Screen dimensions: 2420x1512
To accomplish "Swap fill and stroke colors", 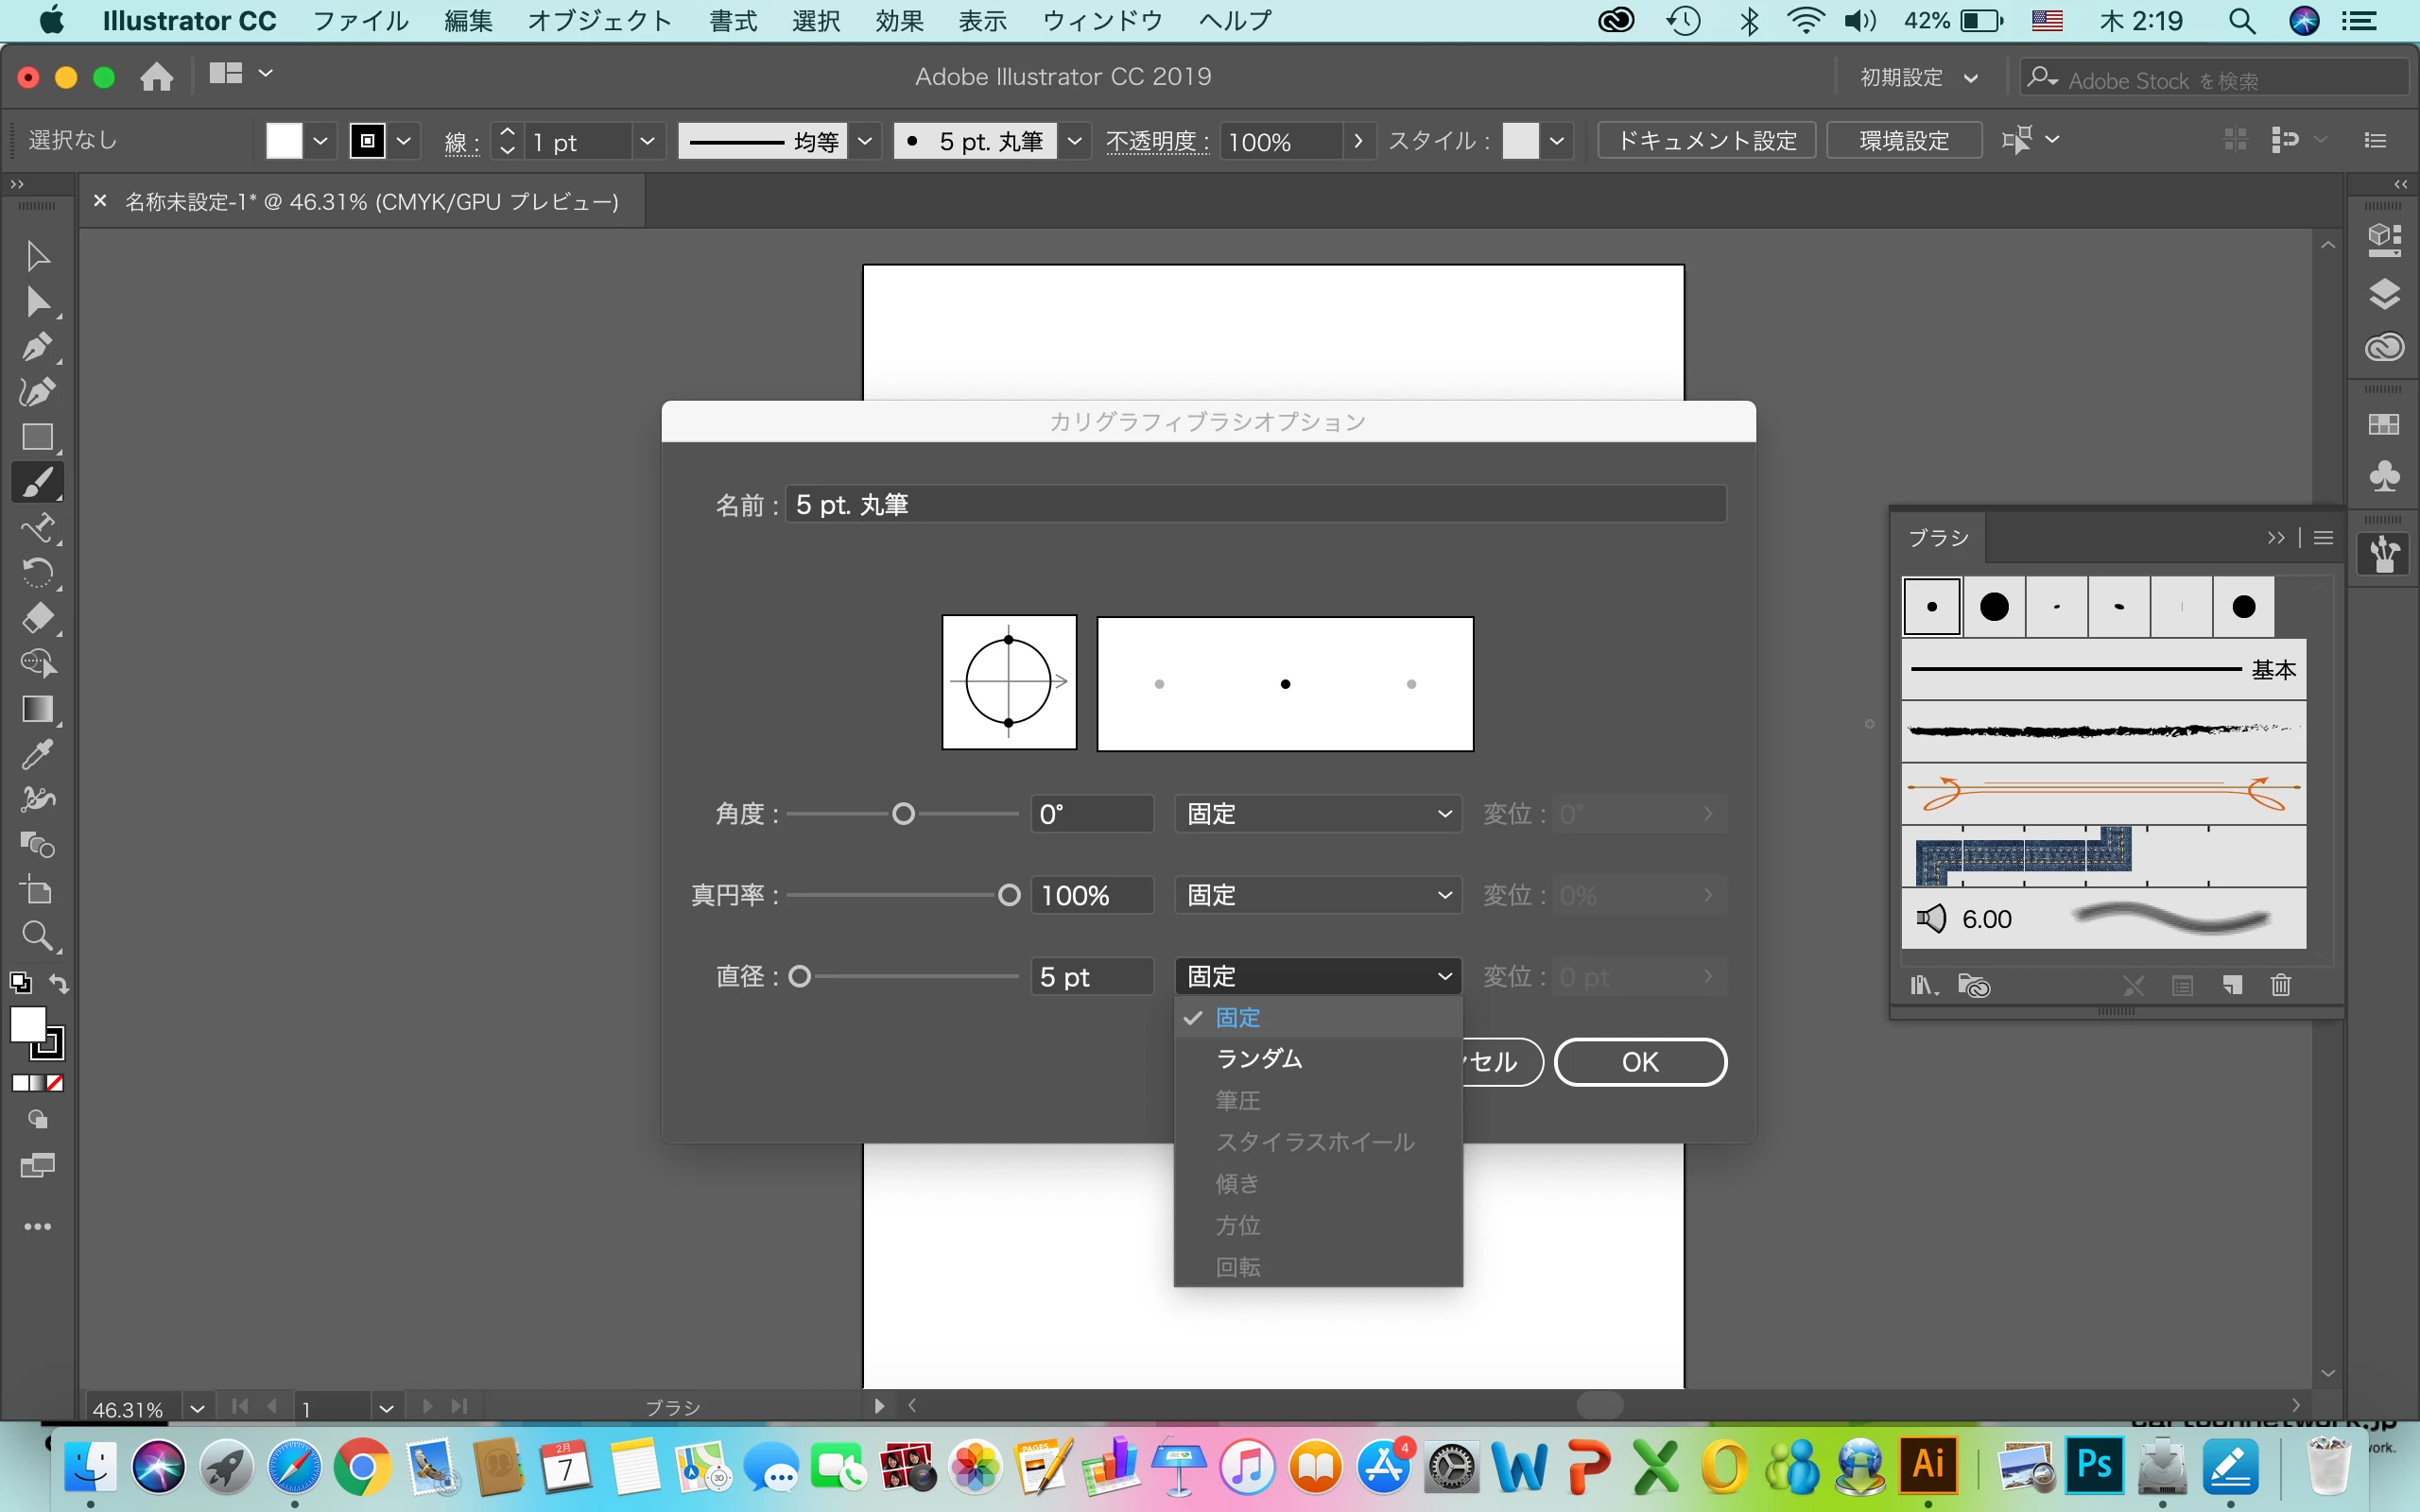I will 59,984.
